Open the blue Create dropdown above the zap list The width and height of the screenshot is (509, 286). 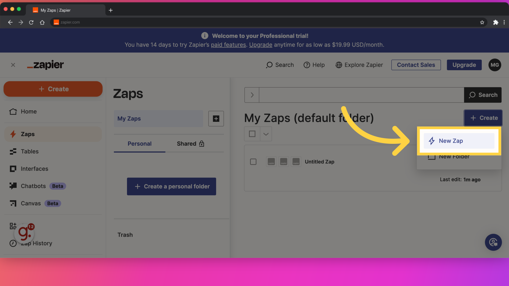(x=483, y=118)
